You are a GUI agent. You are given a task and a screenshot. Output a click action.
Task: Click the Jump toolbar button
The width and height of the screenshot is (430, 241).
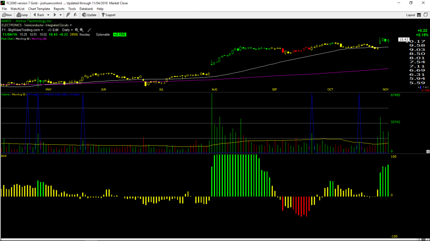[x=22, y=15]
